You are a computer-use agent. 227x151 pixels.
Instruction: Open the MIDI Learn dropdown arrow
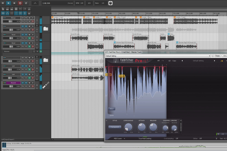125,139
